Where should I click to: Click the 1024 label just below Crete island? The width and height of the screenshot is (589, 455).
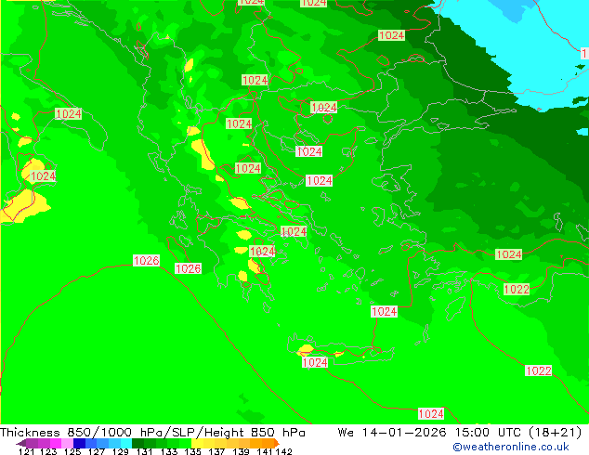315,363
